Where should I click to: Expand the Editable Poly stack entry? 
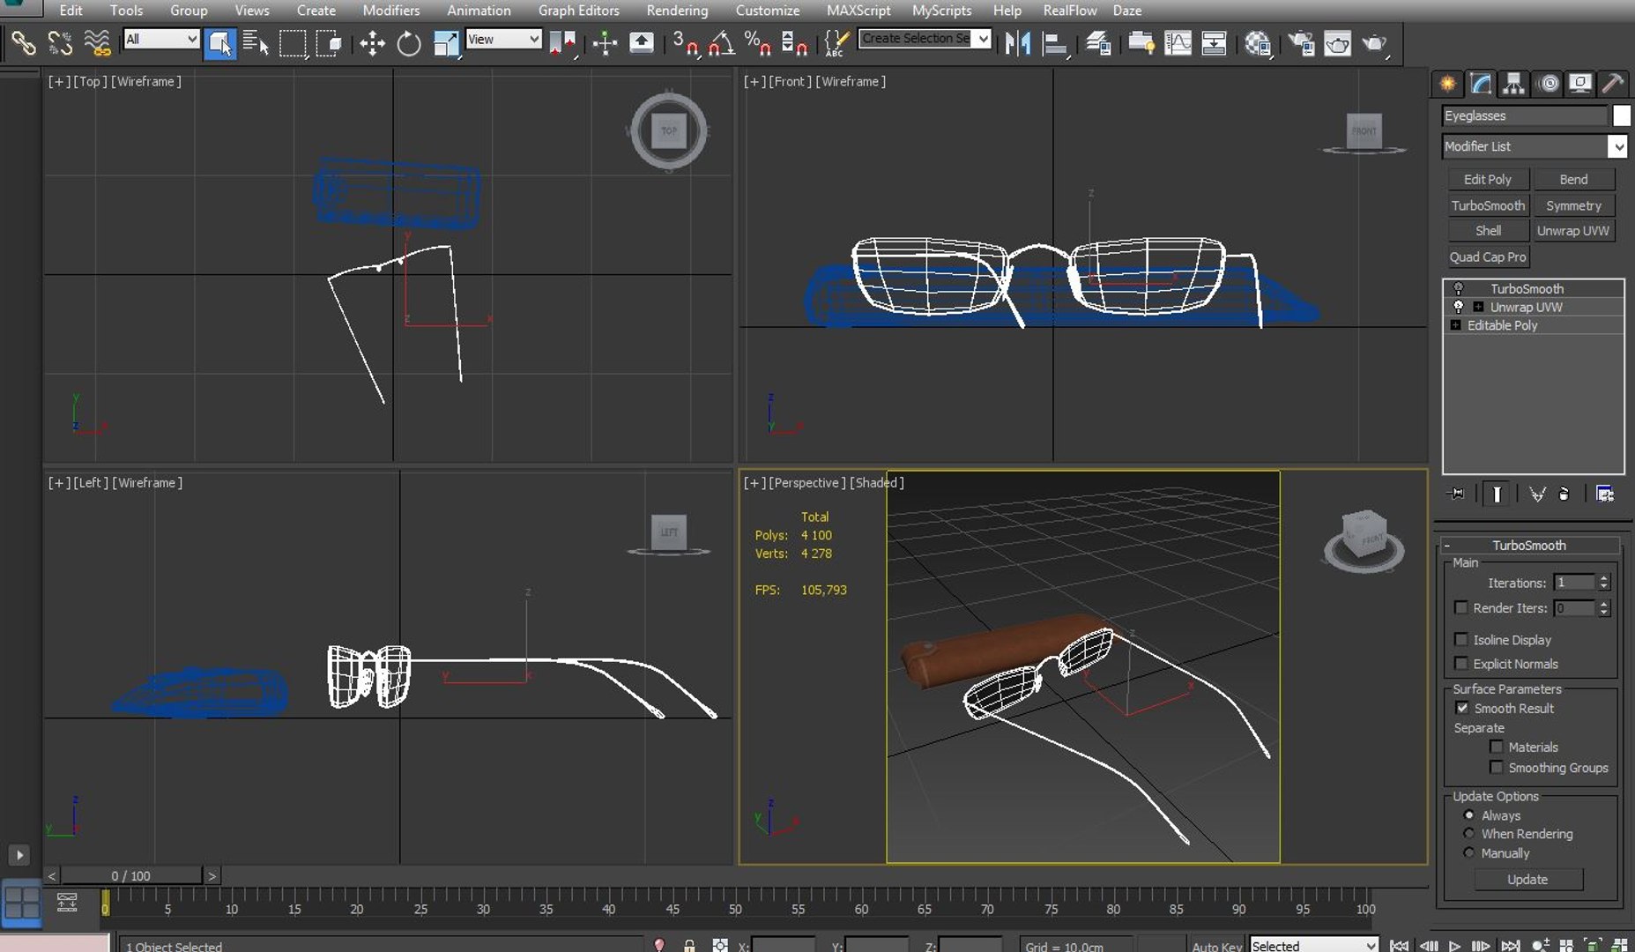(1455, 325)
